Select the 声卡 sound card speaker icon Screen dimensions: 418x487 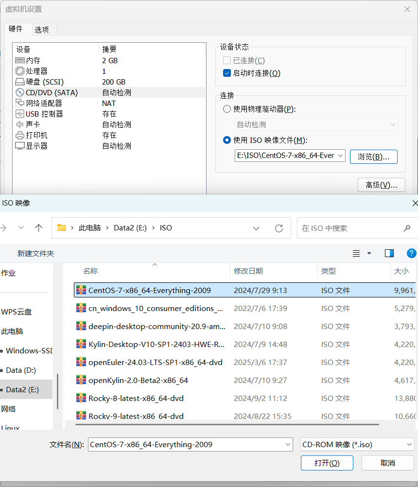point(20,124)
